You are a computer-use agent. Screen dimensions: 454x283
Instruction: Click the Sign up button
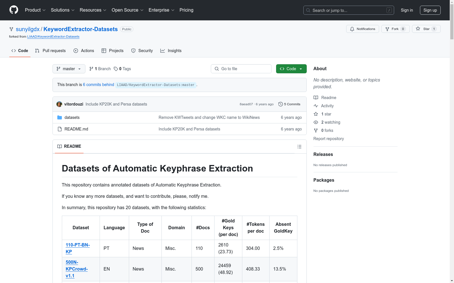click(x=430, y=10)
